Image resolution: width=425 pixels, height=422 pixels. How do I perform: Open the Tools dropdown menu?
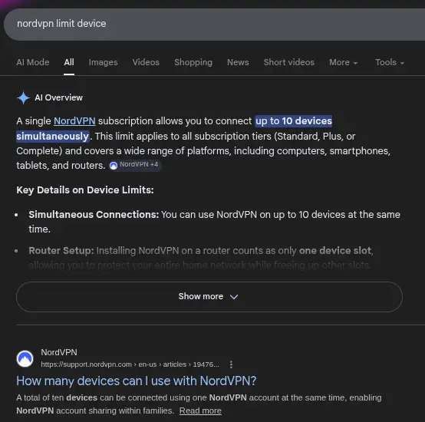pyautogui.click(x=390, y=63)
